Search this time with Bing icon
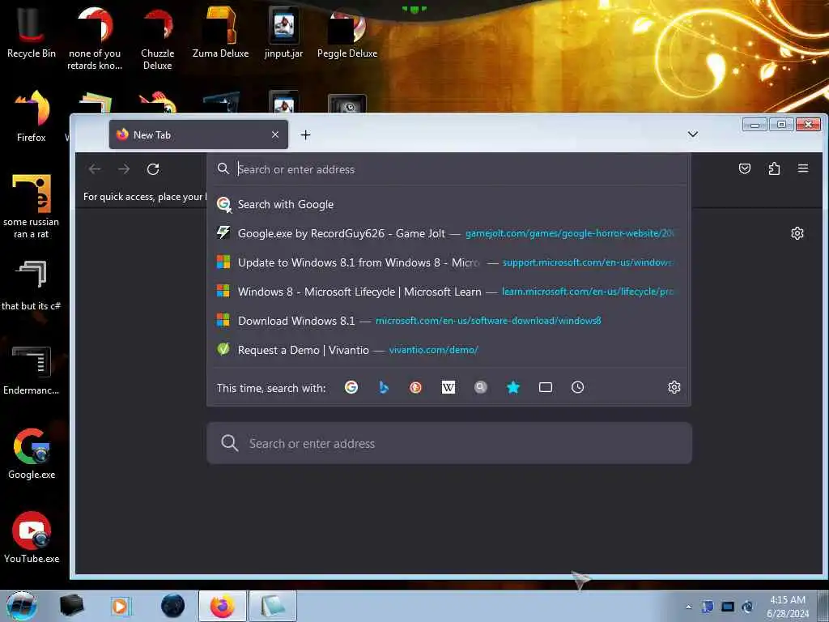829x622 pixels. click(x=384, y=387)
